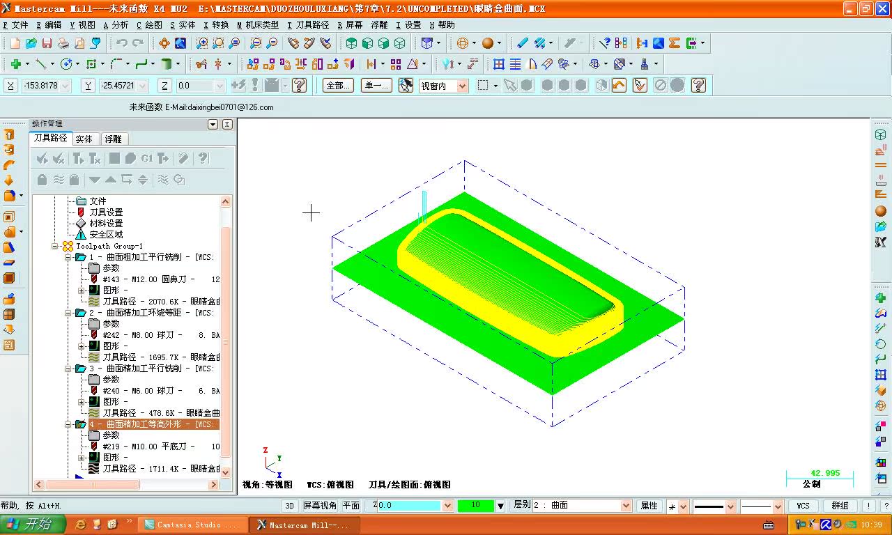The width and height of the screenshot is (892, 535).
Task: Click the Regenerate toolpath G1 icon
Action: tap(146, 159)
